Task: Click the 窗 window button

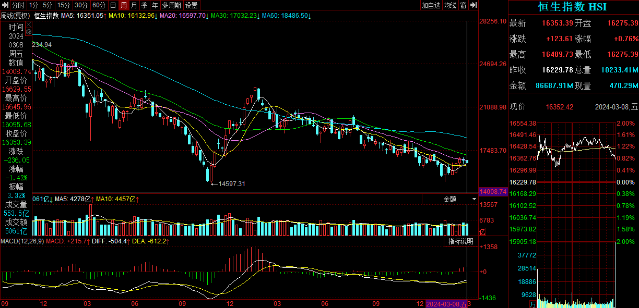Action: 464,5
